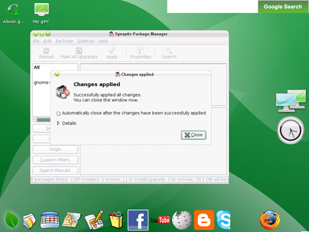Launch Firefox from the dock
Screen dimensions: 309x232
(x=270, y=220)
